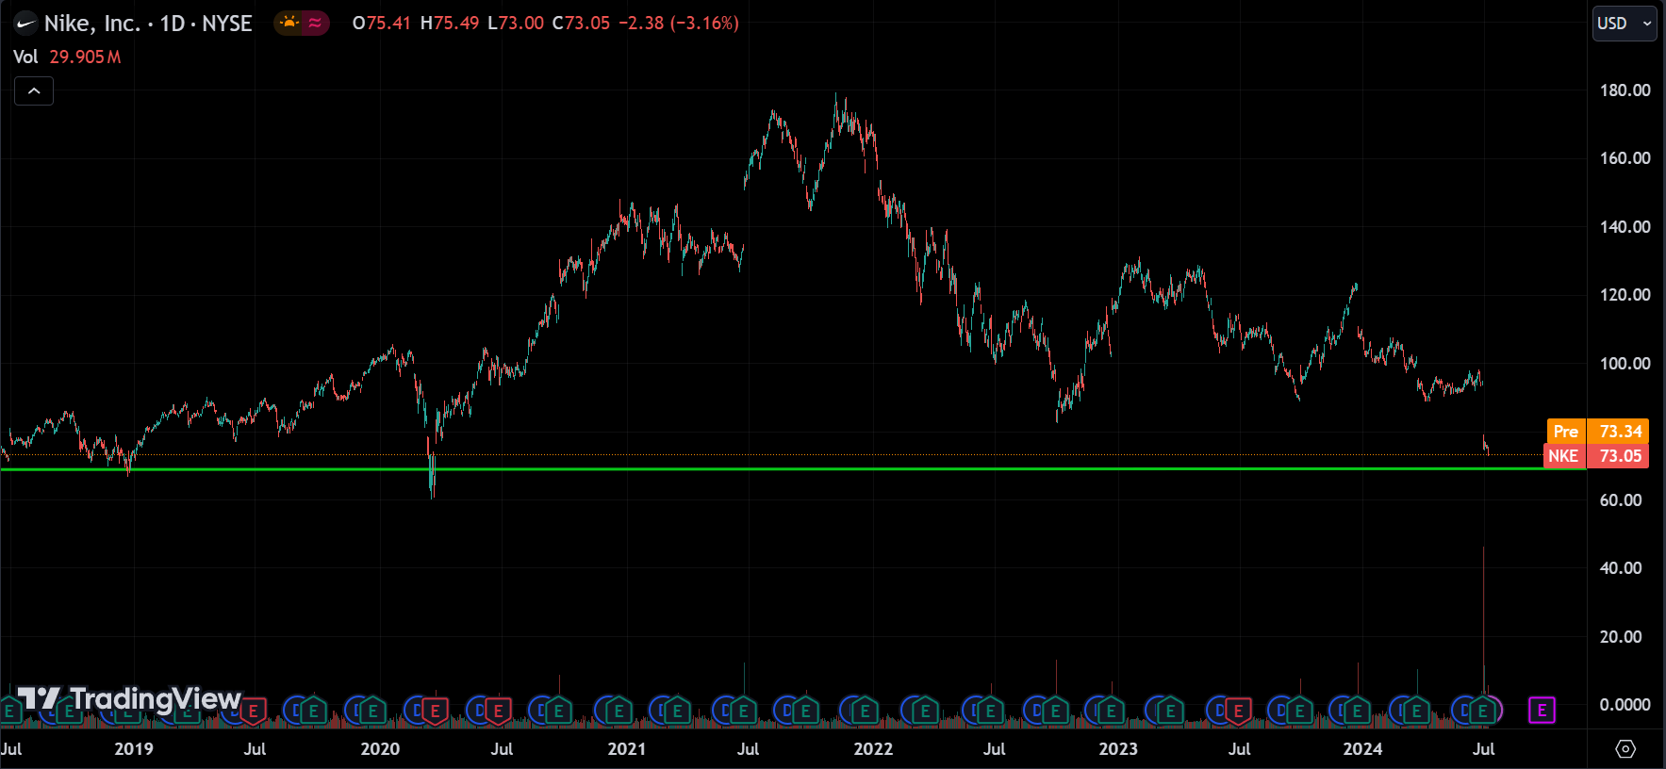1666x769 pixels.
Task: Click the 2021 label on the time axis
Action: coord(627,749)
